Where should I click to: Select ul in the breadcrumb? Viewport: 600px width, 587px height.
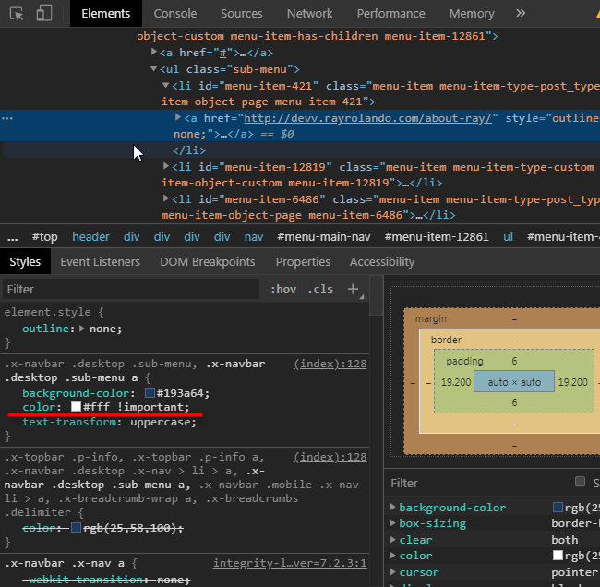[x=509, y=237]
